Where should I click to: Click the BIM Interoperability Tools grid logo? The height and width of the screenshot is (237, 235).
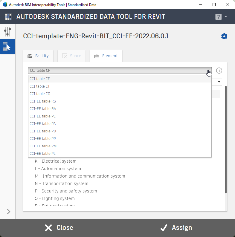8,17
